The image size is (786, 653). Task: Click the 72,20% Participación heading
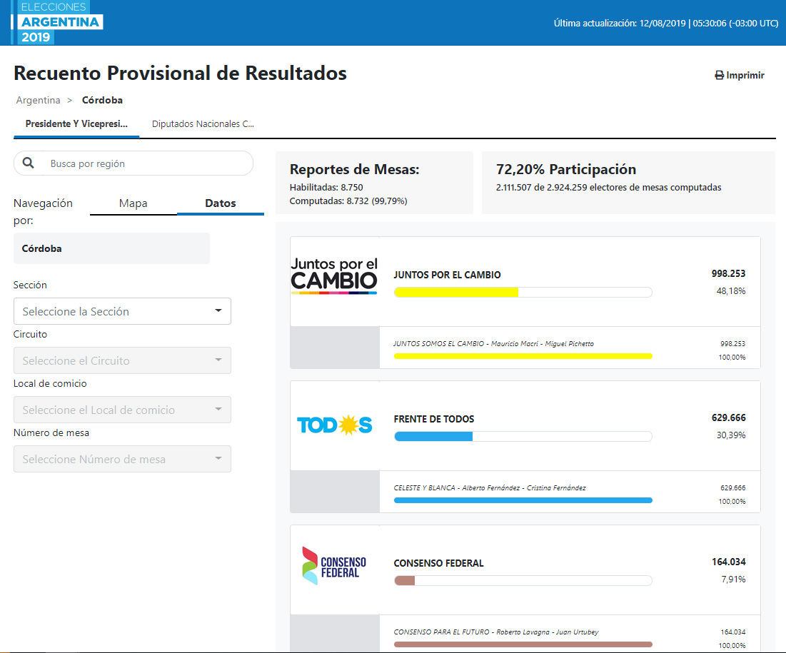566,169
